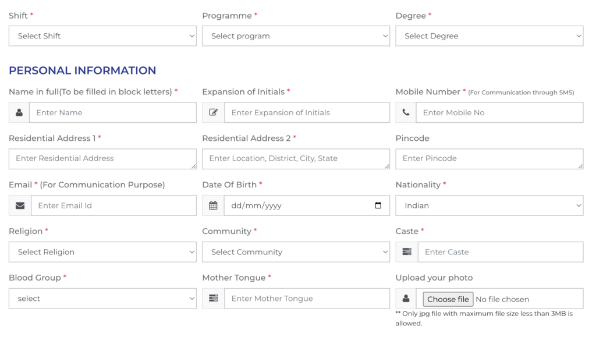Expand the Select Community dropdown

point(296,251)
